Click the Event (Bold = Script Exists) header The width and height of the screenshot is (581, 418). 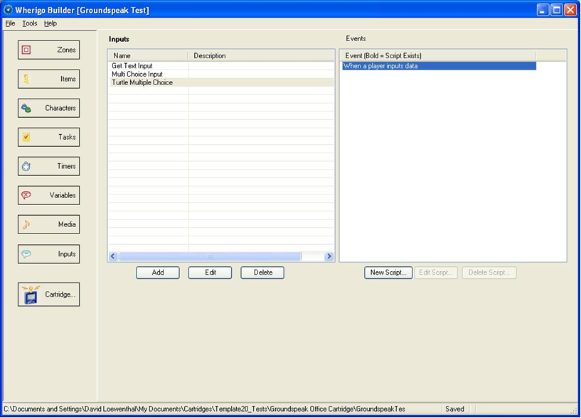tap(438, 56)
